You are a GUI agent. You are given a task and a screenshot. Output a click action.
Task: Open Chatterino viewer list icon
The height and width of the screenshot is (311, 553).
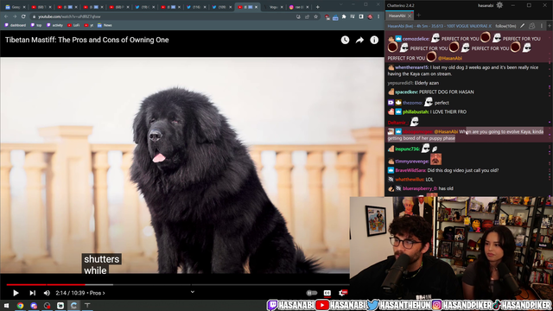click(x=532, y=26)
